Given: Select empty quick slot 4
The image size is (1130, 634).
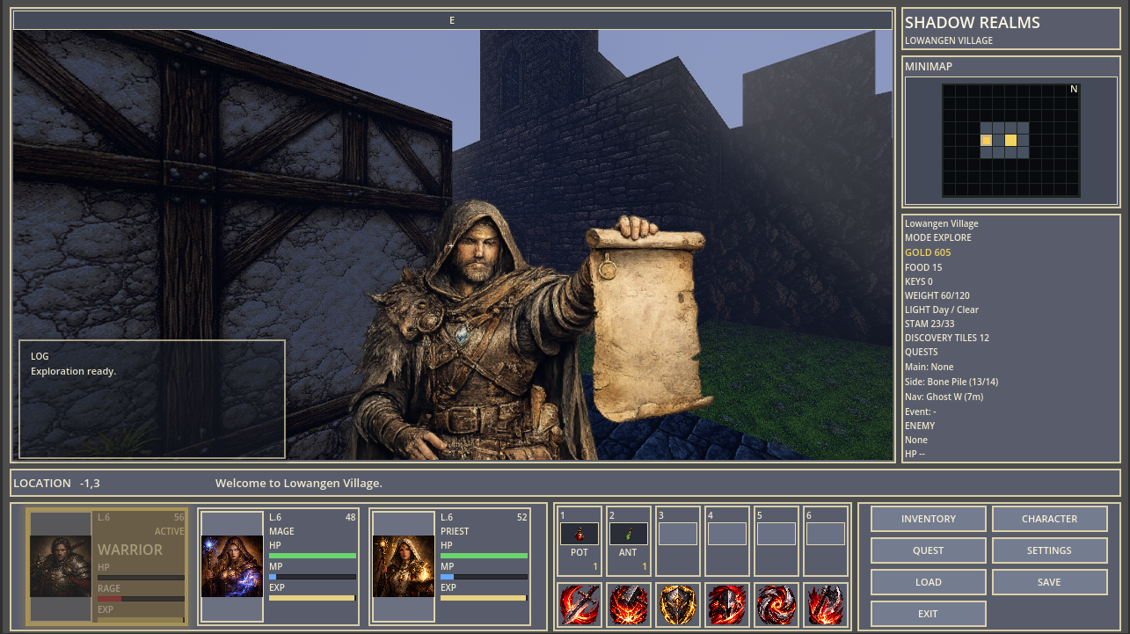Looking at the screenshot, I should pos(727,541).
